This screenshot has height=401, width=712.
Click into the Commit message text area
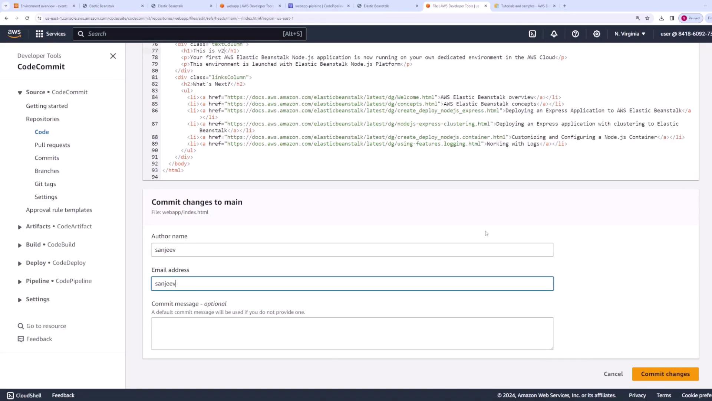(x=352, y=333)
